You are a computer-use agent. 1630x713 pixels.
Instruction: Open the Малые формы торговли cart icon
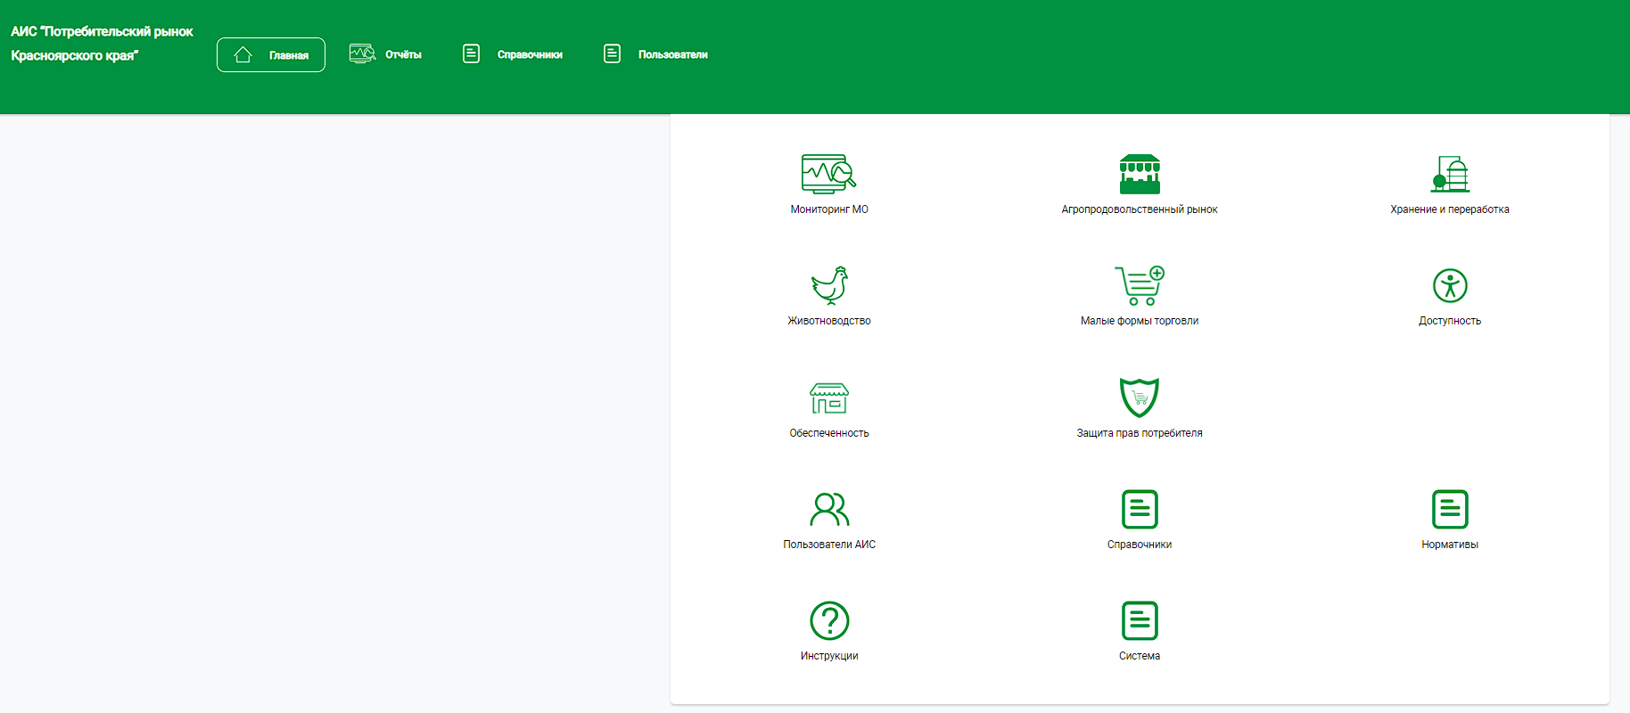tap(1140, 285)
